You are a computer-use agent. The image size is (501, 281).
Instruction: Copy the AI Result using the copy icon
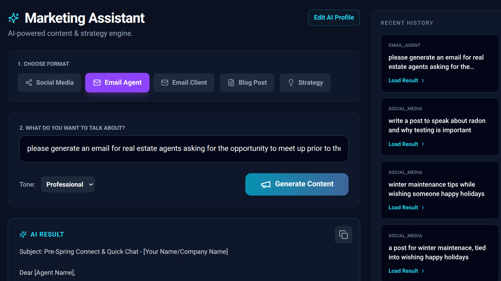point(343,235)
